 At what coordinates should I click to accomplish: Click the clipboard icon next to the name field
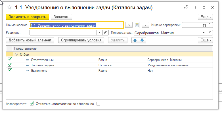click(137, 25)
